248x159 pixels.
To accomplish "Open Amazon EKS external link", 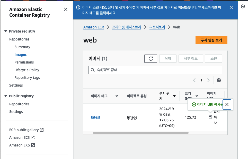I will (x=22, y=145).
